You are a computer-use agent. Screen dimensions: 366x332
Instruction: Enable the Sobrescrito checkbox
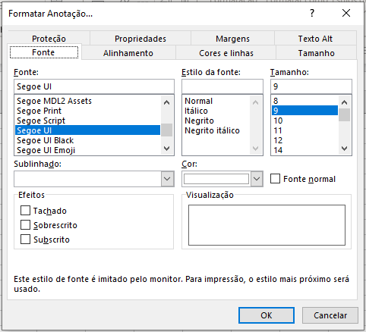click(25, 224)
